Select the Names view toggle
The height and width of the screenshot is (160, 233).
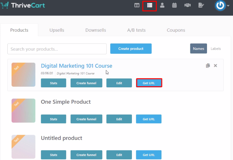pyautogui.click(x=198, y=48)
